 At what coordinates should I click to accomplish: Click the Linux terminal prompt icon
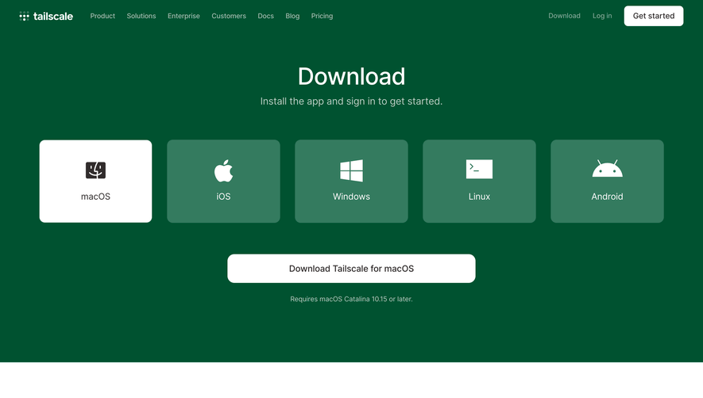pos(479,169)
